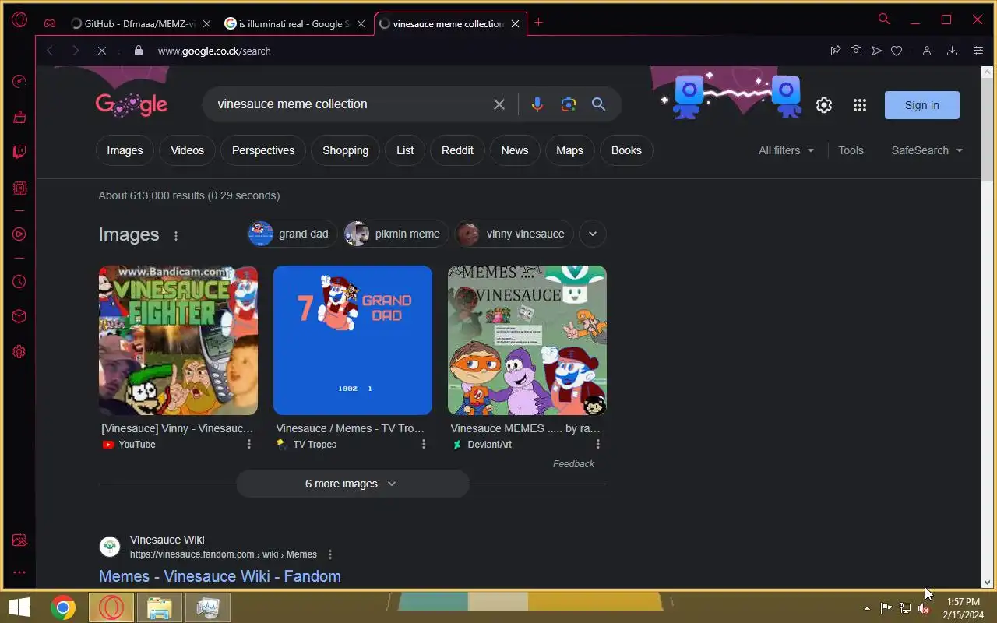Screen dimensions: 997x623
Task: Open the Vinesauce Fighter thumbnail
Action: (178, 340)
